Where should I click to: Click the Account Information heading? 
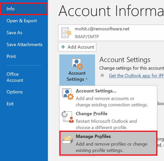[x=111, y=11]
